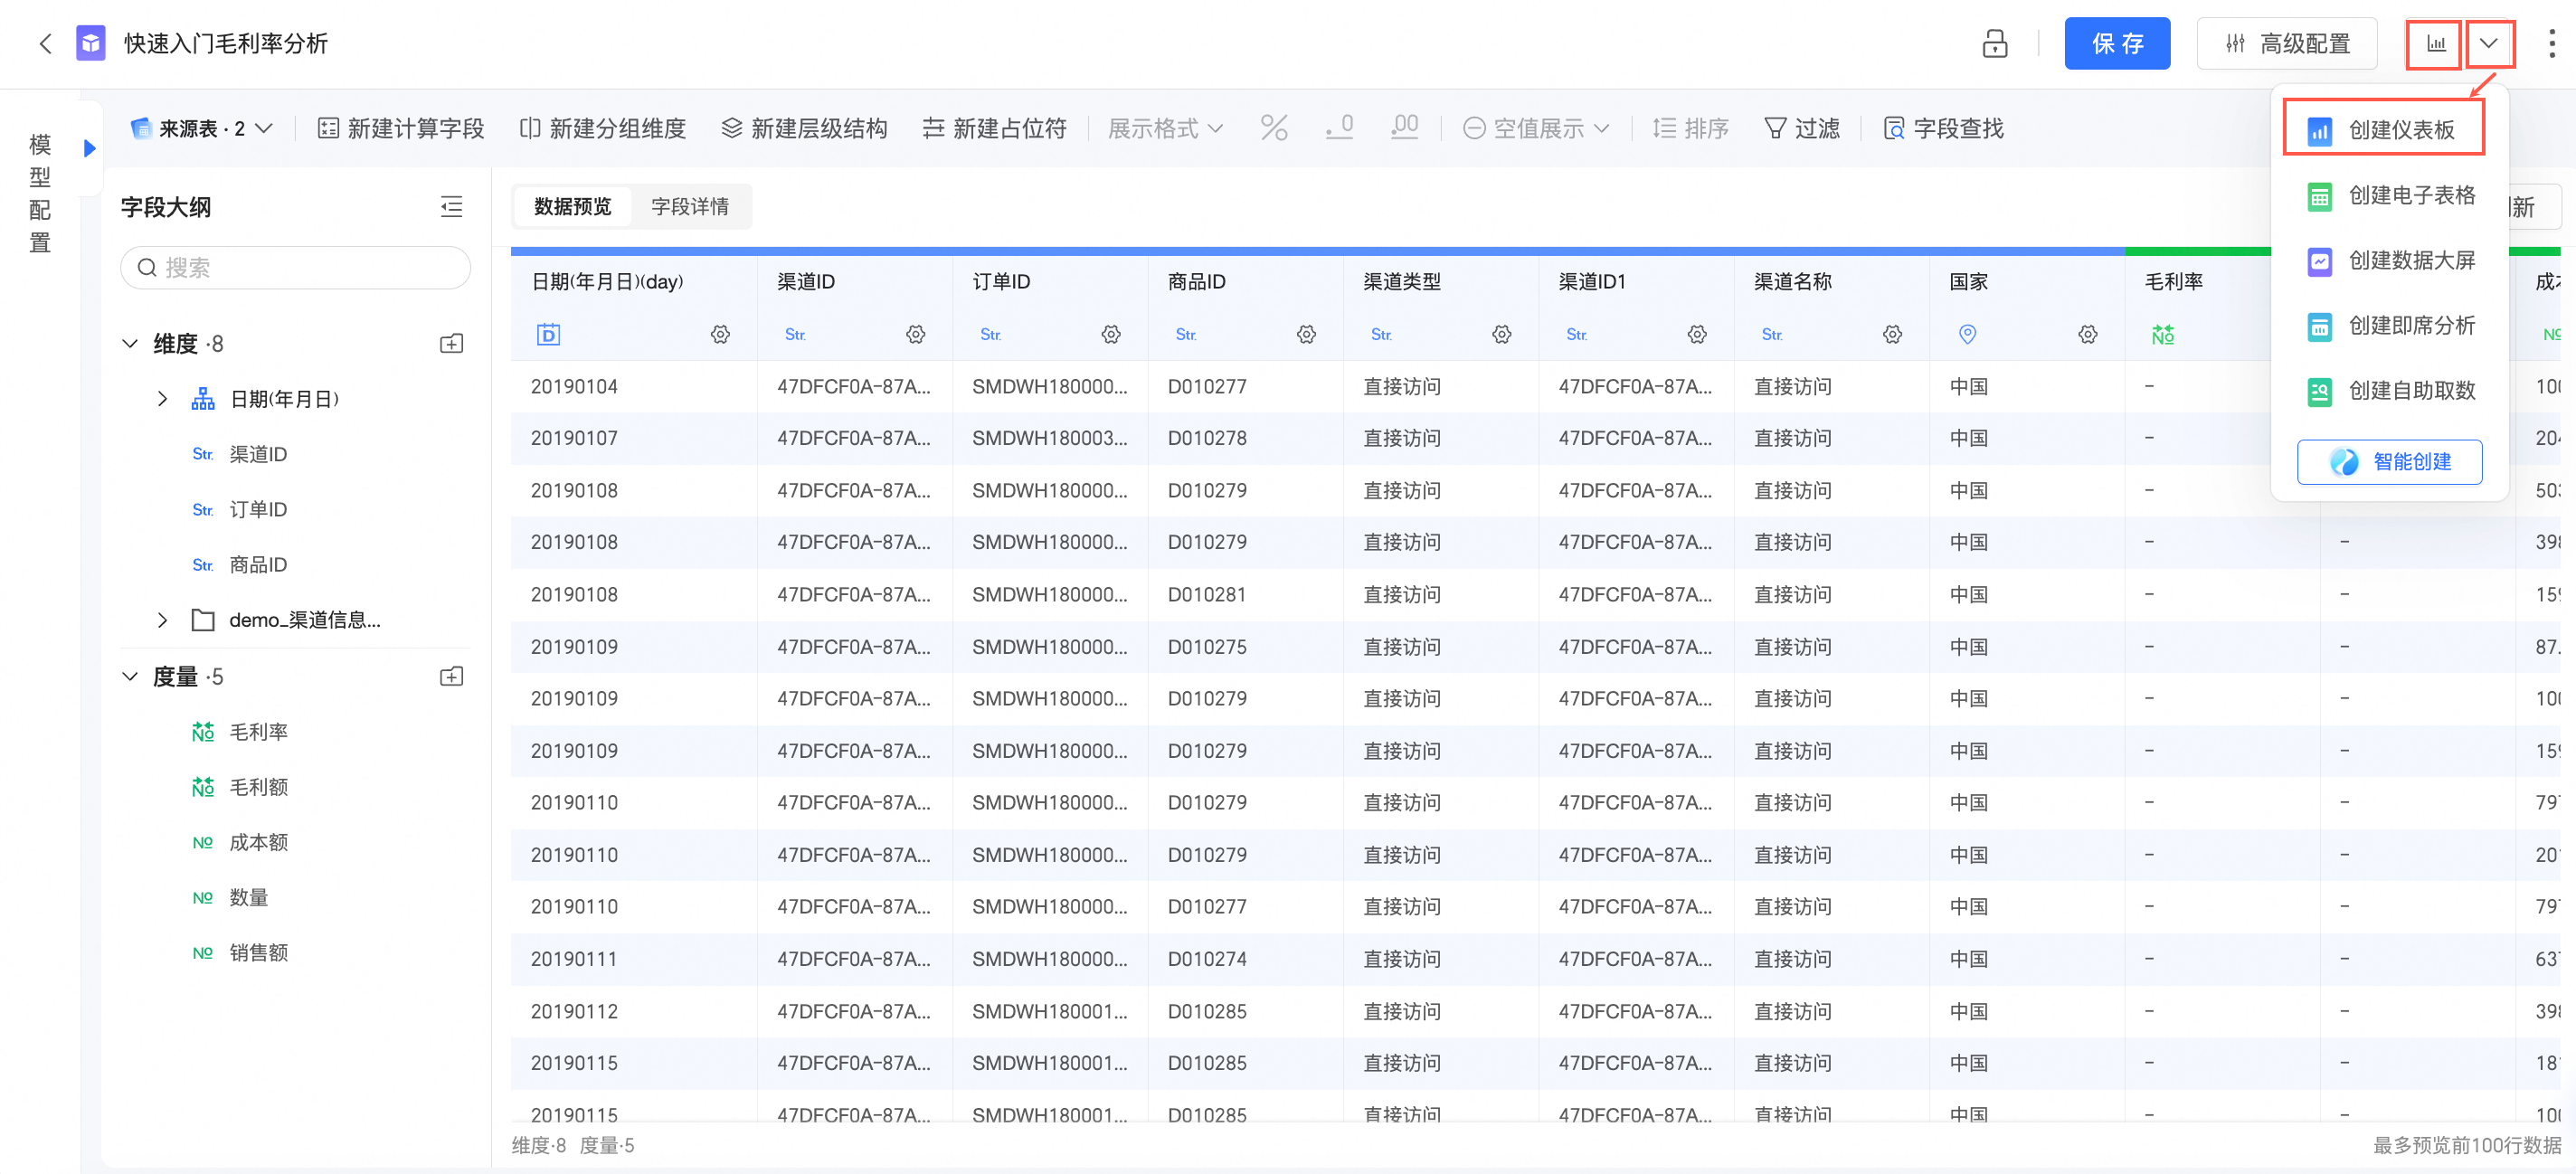Screen dimensions: 2576x1174
Task: Click the 智能创建 button
Action: click(x=2389, y=461)
